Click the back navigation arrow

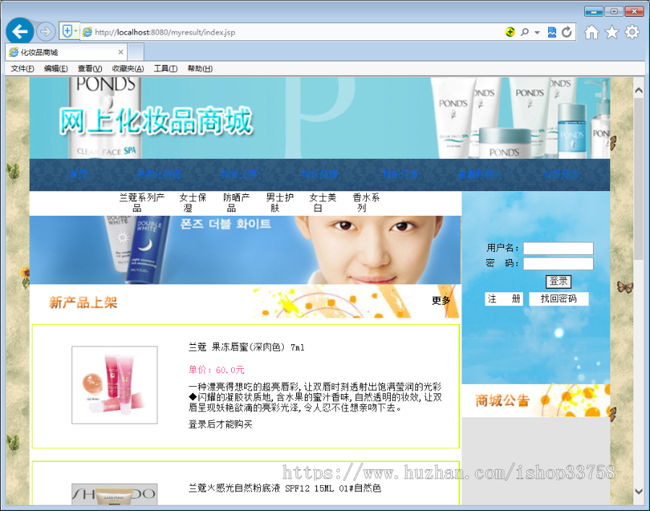point(19,32)
